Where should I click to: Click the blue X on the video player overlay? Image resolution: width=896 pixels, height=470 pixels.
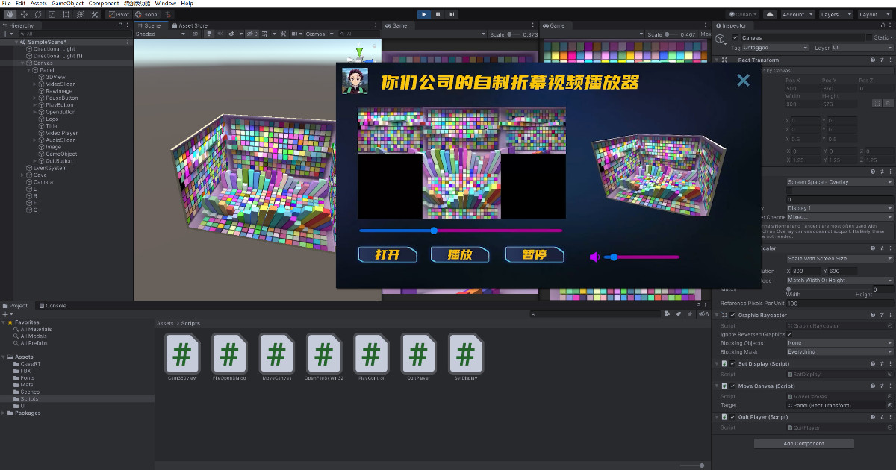tap(743, 81)
